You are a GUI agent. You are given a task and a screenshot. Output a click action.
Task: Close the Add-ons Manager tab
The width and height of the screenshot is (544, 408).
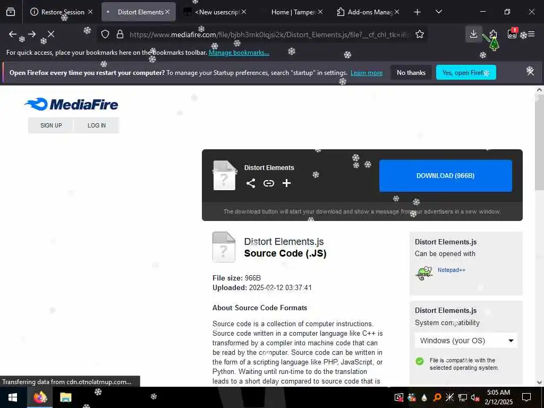(x=397, y=12)
